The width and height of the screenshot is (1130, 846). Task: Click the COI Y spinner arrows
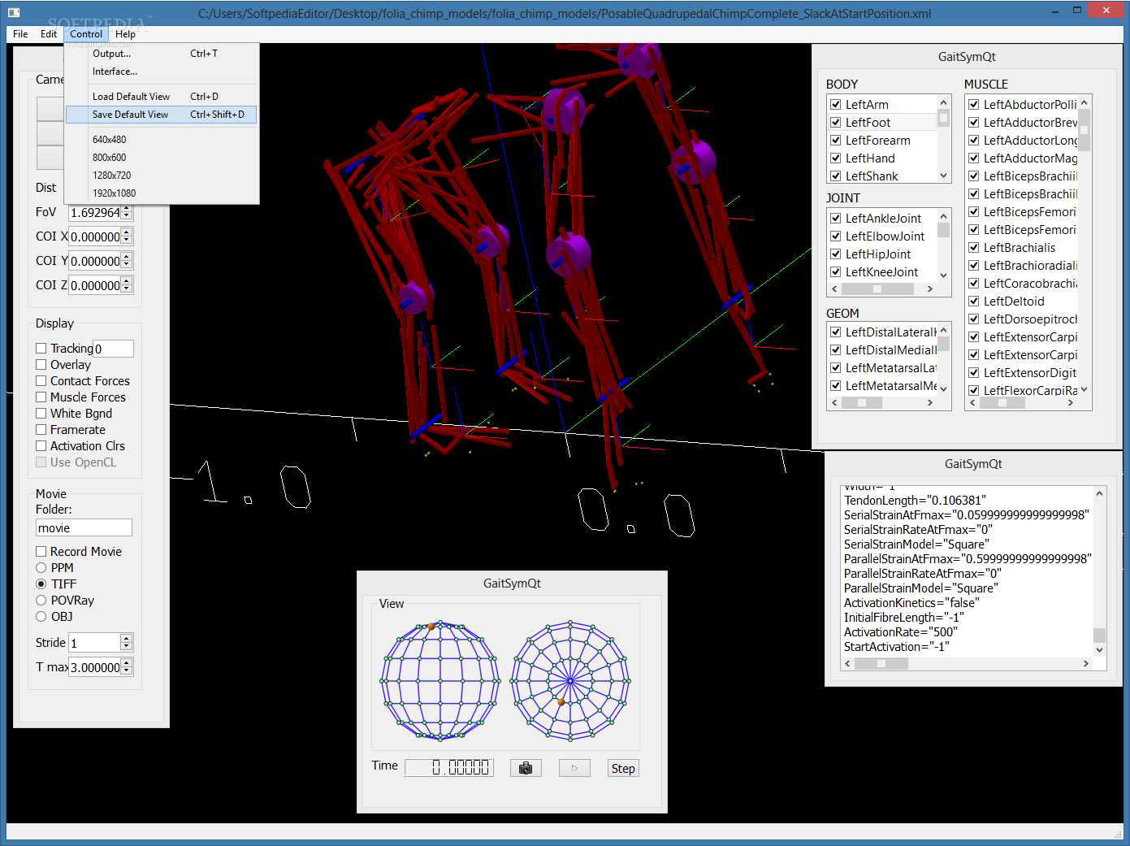coord(127,261)
